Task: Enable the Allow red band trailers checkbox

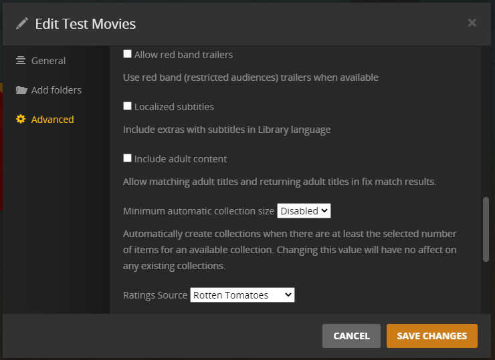Action: click(128, 54)
